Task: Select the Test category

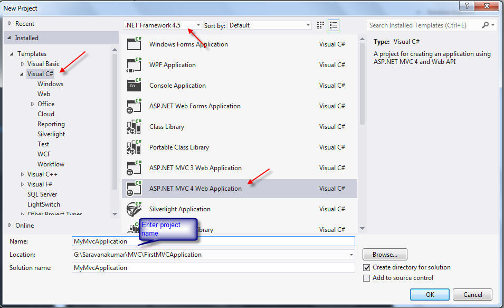Action: [43, 144]
